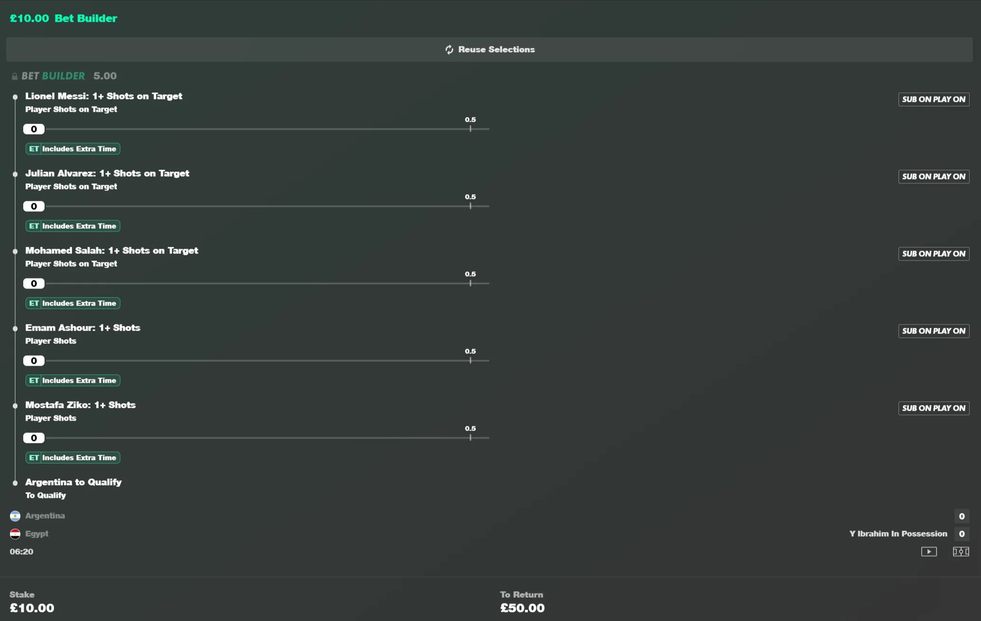
Task: Select Lionel Messi: 1+ Shots on Target
Action: 103,96
